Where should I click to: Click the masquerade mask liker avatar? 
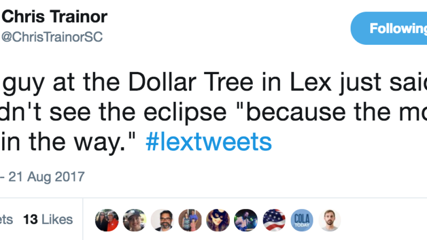218,220
